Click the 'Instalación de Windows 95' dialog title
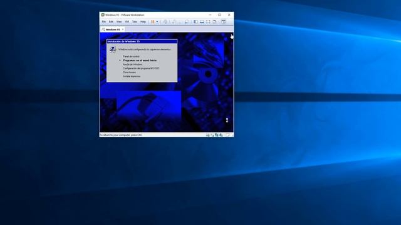This screenshot has width=401, height=225. tap(123, 41)
